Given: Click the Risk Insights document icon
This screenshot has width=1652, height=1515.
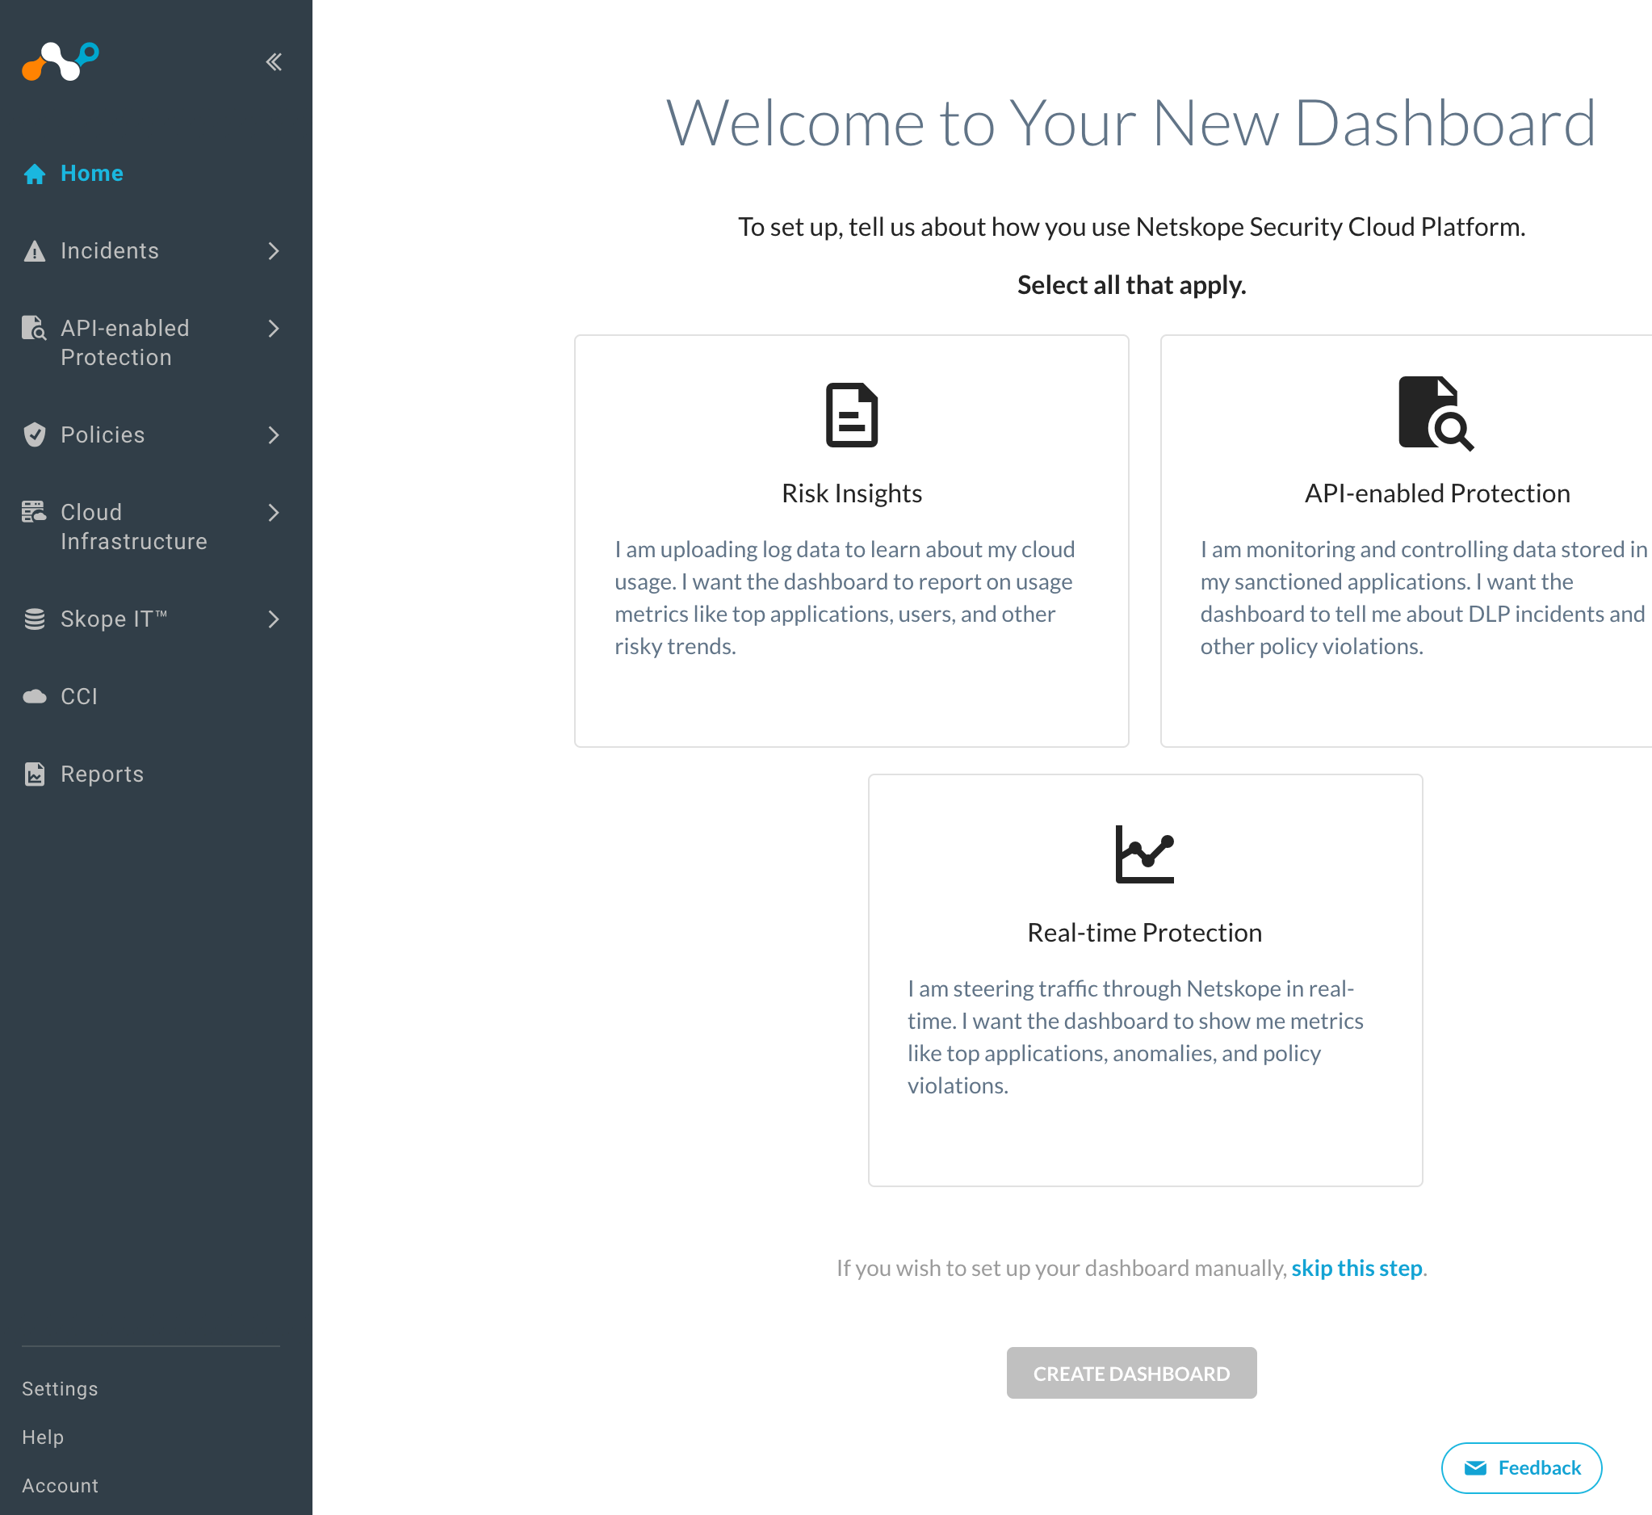Looking at the screenshot, I should point(851,415).
